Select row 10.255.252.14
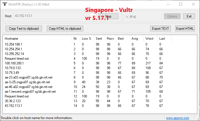200x121 pixels. 87,54
